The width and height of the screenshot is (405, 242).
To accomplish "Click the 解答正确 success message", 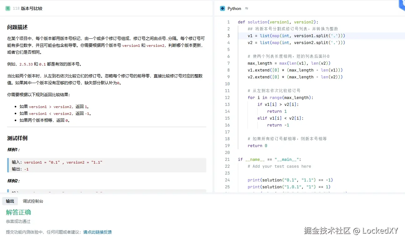I will [x=18, y=212].
